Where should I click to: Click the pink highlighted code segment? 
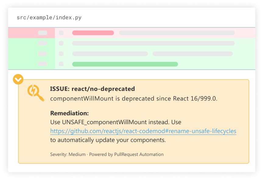coord(93,33)
